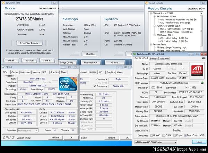Collapse the CPU Score: 7624 tree node
This screenshot has width=208, height=153.
tap(154, 35)
